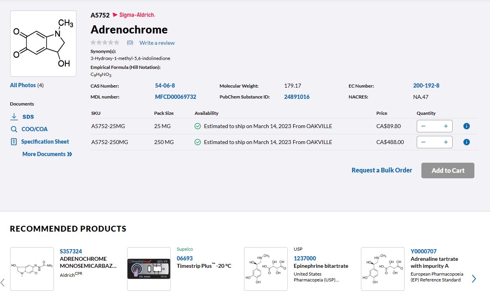Click the COO/COA magnifier search icon
This screenshot has height=297, width=490.
point(14,129)
